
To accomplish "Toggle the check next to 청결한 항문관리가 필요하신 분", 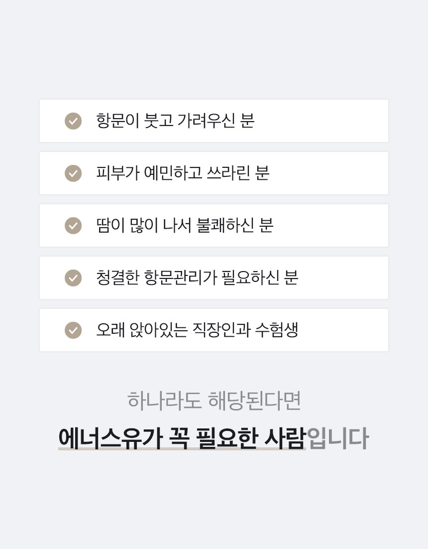I will pos(73,278).
